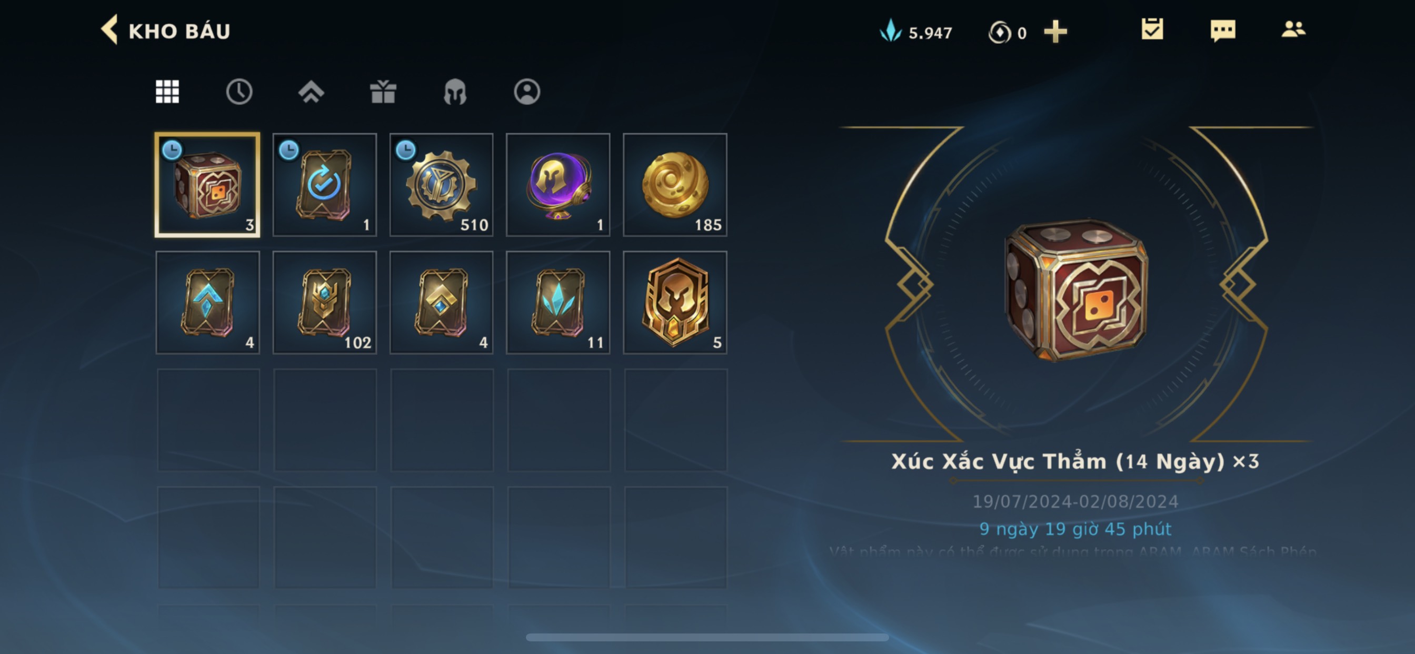Select the purple helmet orb item

tap(558, 185)
